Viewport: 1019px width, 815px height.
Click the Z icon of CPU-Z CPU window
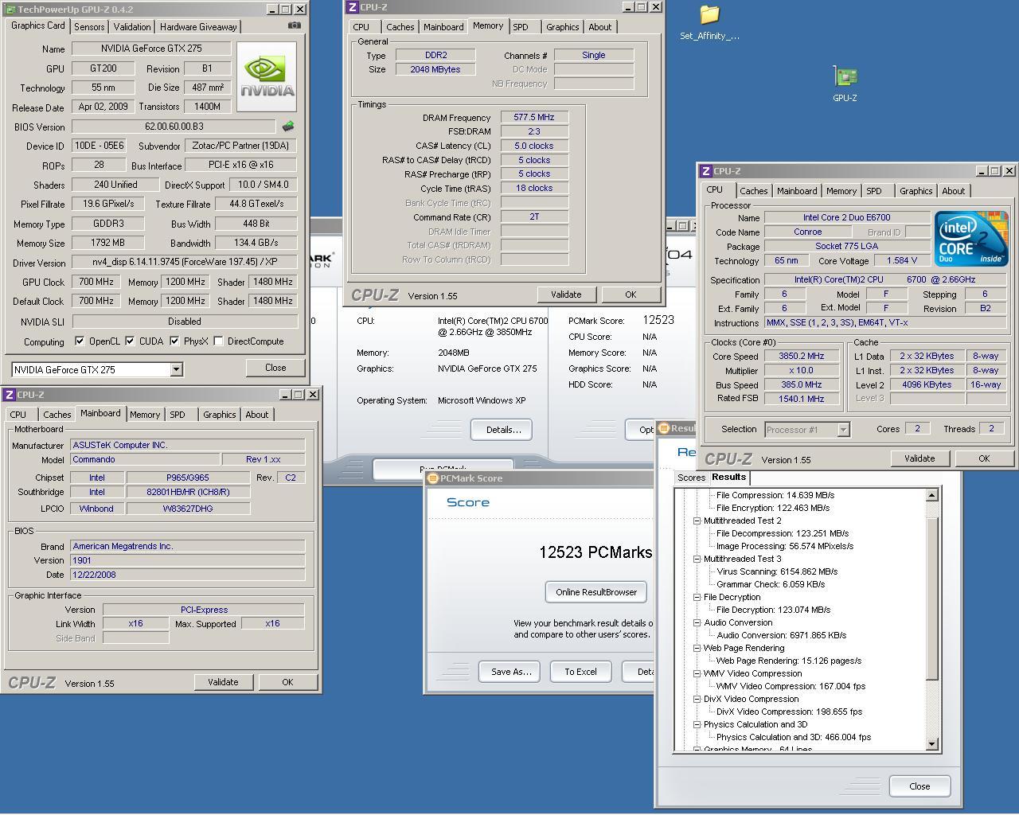point(705,171)
